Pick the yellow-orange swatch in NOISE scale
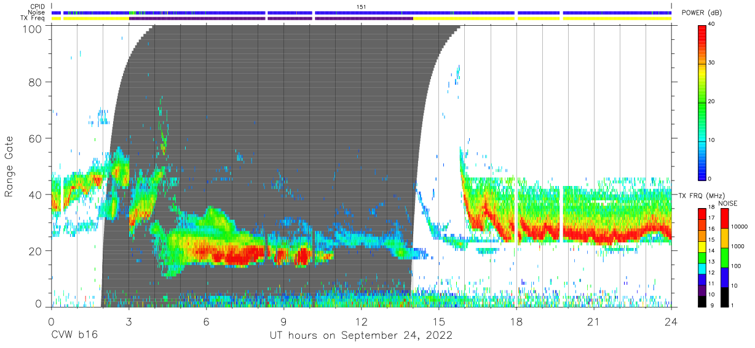This screenshot has width=755, height=348. pos(725,238)
